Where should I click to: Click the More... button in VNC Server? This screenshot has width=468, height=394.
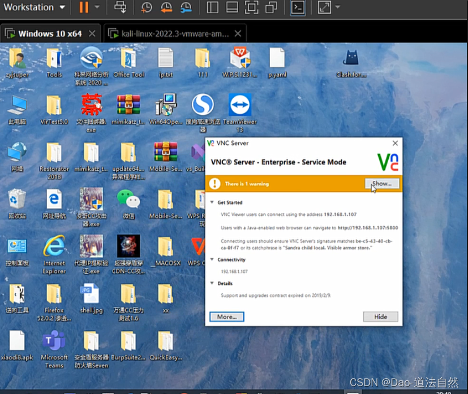[x=227, y=317]
